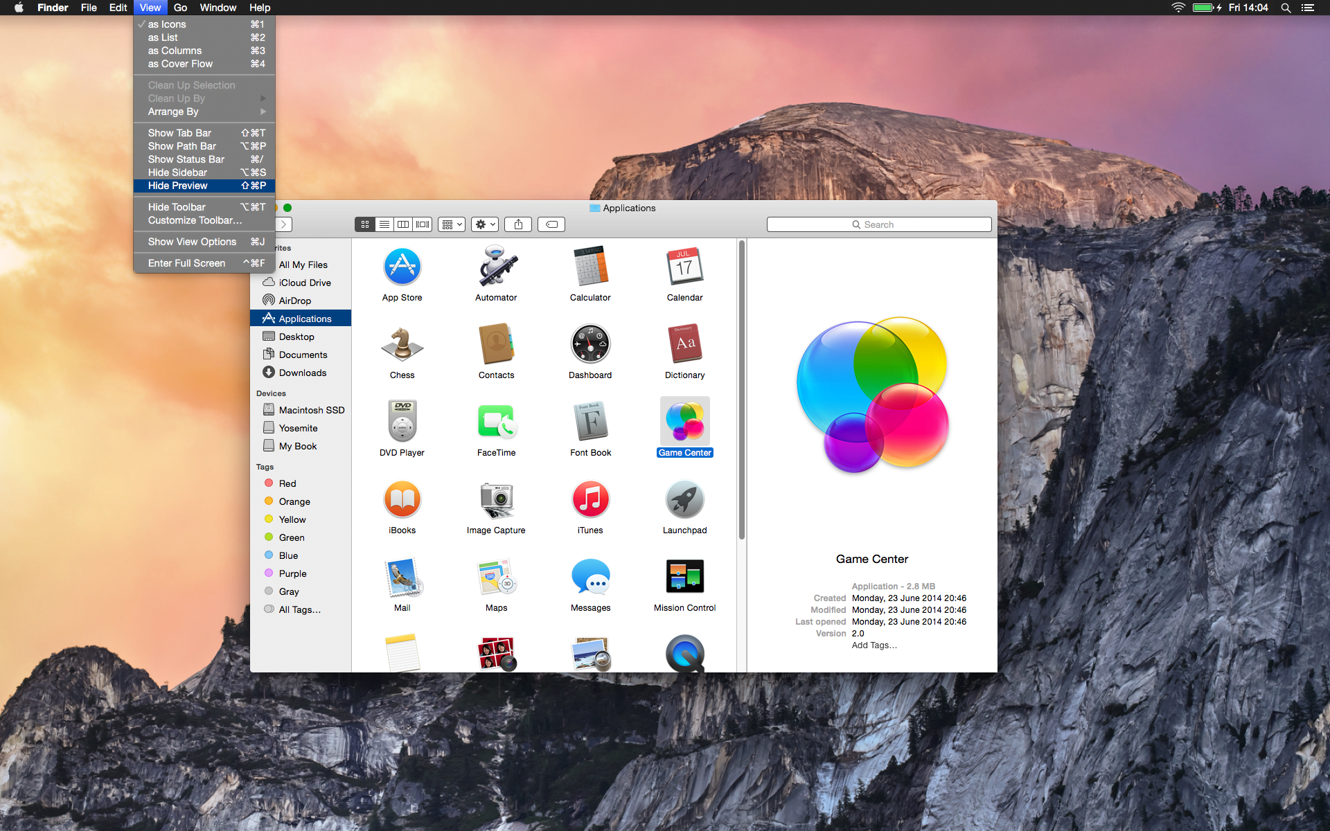Screen dimensions: 1330x831
Task: Expand the Arrange By submenu
Action: point(173,111)
